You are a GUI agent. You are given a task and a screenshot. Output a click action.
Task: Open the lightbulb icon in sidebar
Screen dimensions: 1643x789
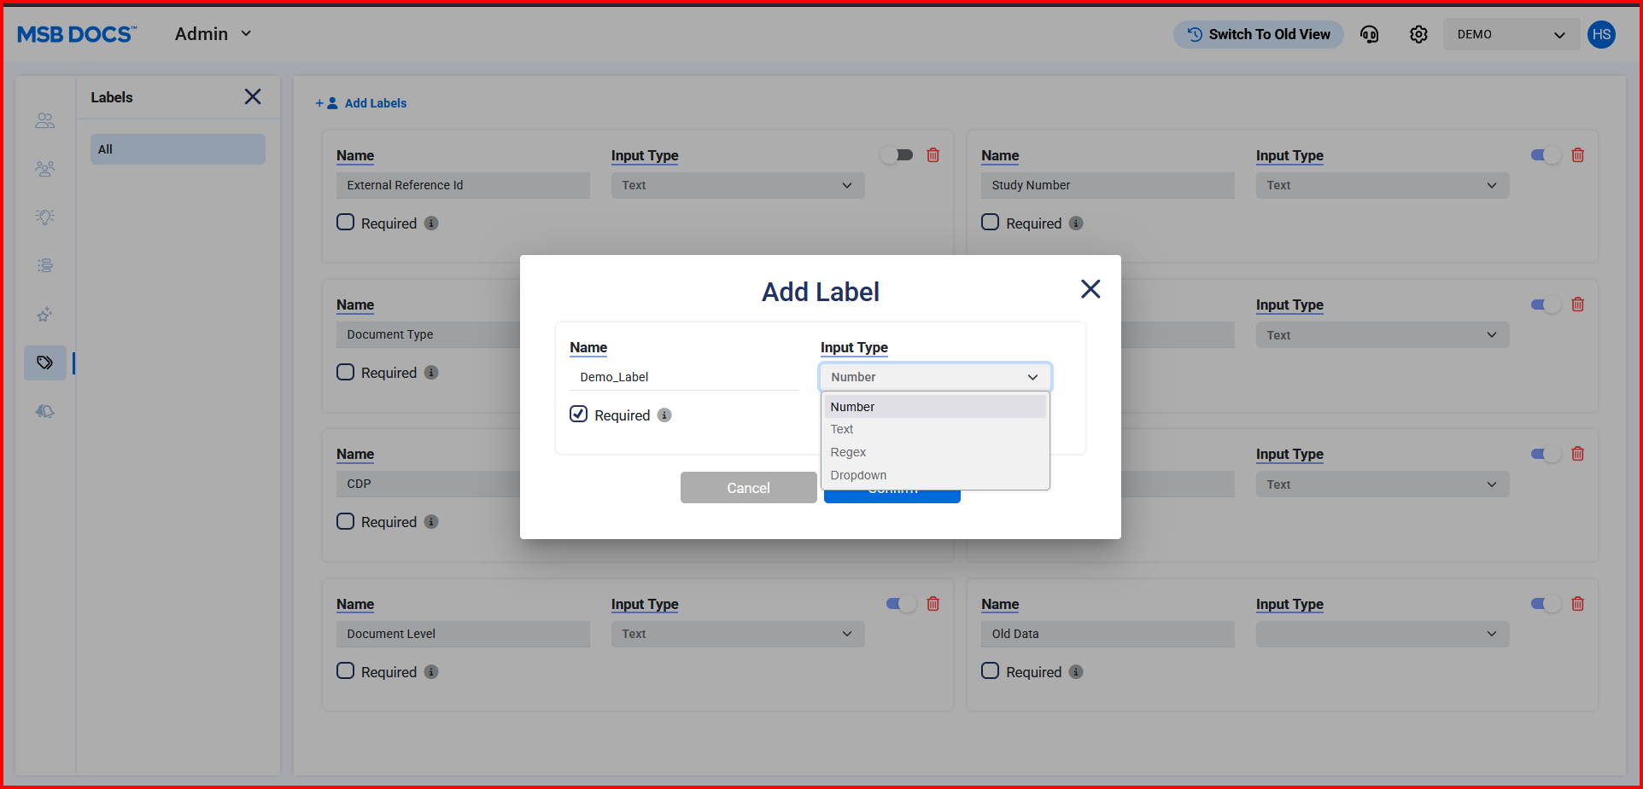pyautogui.click(x=45, y=217)
